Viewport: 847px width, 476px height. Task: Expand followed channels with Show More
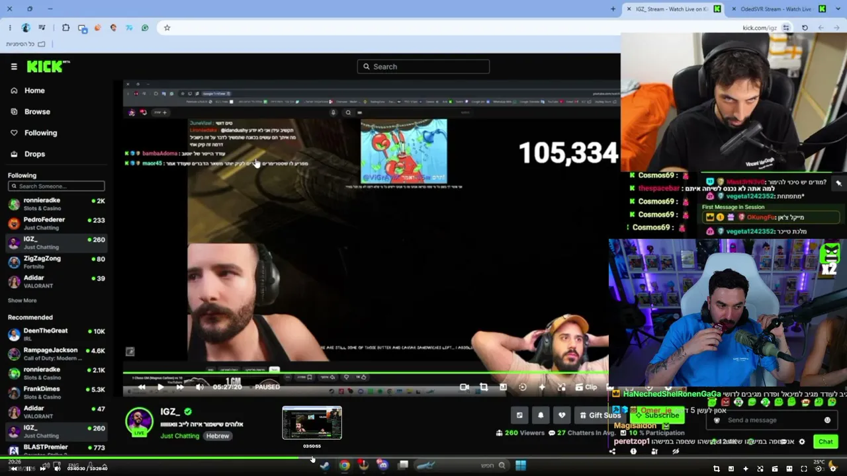pyautogui.click(x=22, y=301)
